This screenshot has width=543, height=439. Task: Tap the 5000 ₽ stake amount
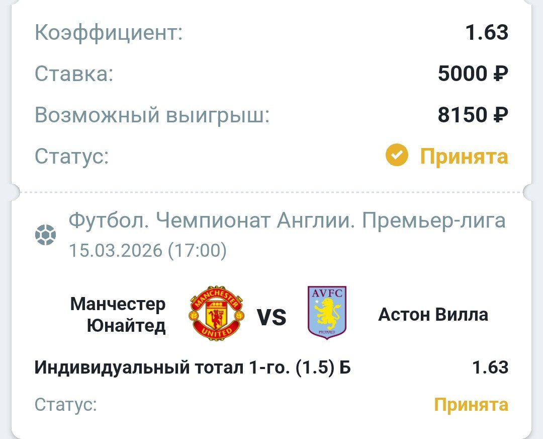click(x=473, y=74)
